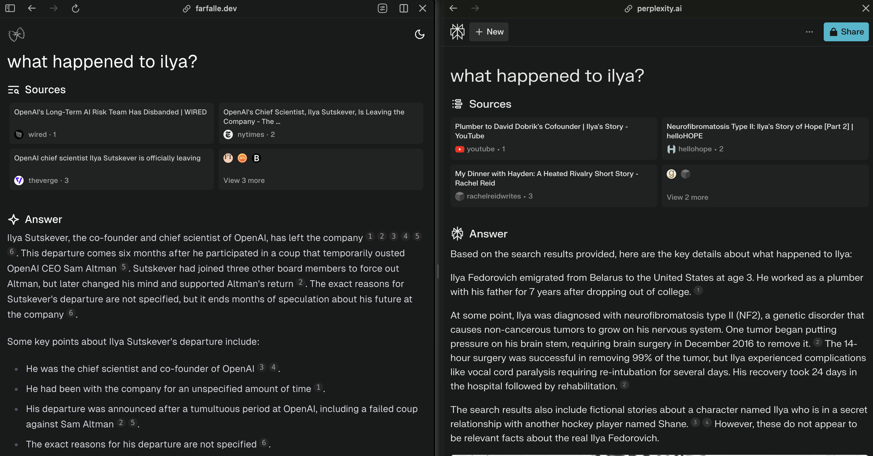The image size is (873, 456).
Task: Click the YouTube favicon icon
Action: 460,149
